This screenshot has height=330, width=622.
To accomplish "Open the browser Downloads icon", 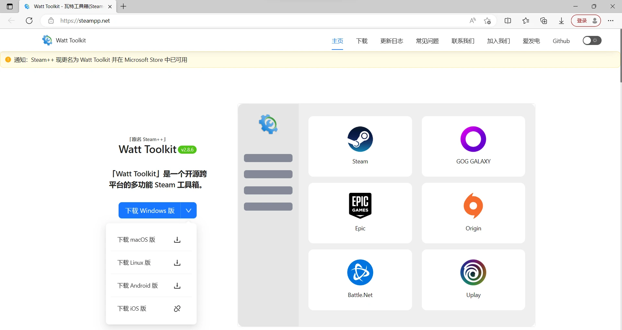I will pyautogui.click(x=561, y=21).
